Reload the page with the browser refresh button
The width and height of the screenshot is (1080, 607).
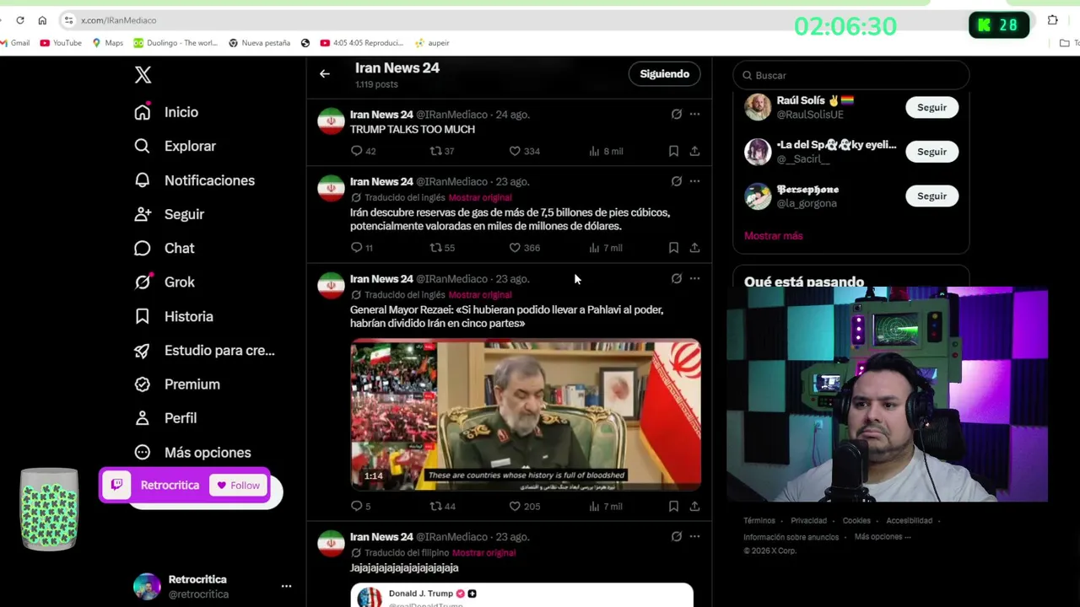[x=20, y=20]
